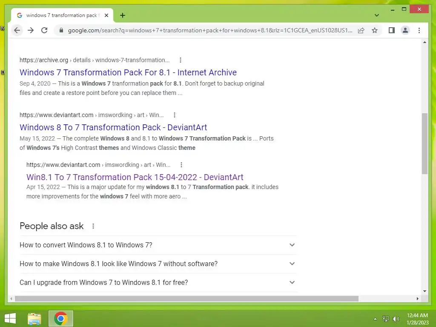Click the scroll up arrow
Image resolution: width=436 pixels, height=327 pixels.
425,42
